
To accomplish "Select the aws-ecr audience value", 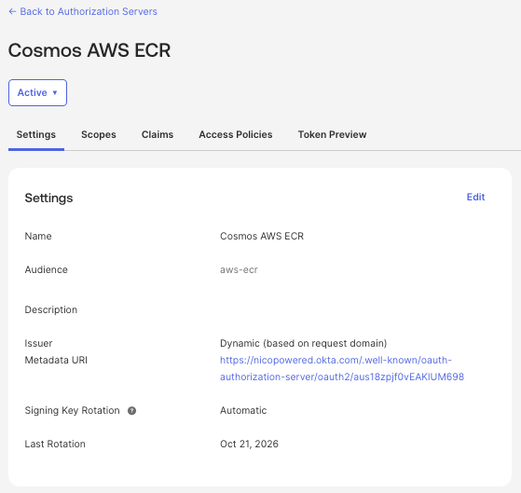I will (x=239, y=269).
